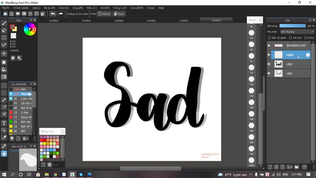Switch to the last Untitled tab
Image resolution: width=316 pixels, height=178 pixels.
tap(216, 20)
